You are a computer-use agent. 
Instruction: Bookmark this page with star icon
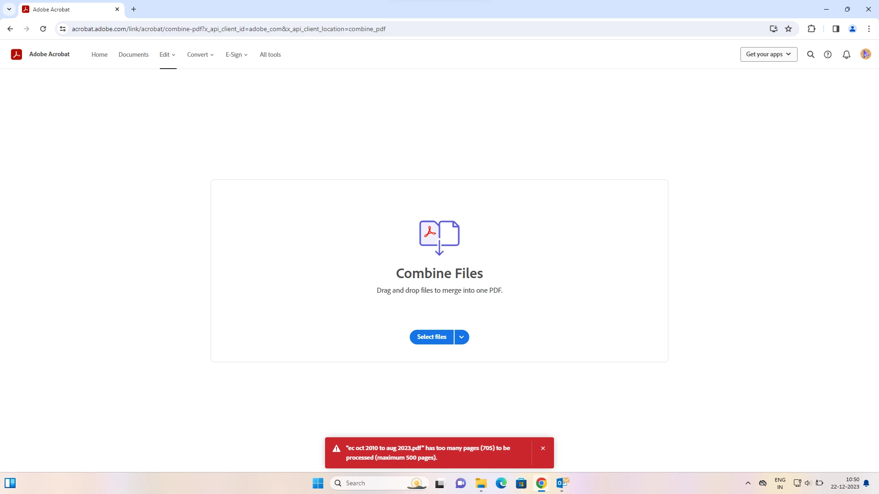pos(788,29)
